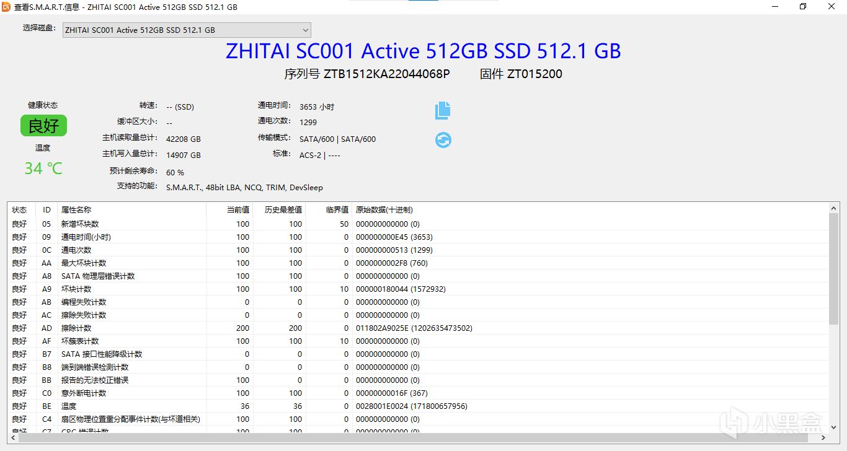This screenshot has height=451, width=847.
Task: Click the green 良好 health status badge
Action: coord(43,126)
